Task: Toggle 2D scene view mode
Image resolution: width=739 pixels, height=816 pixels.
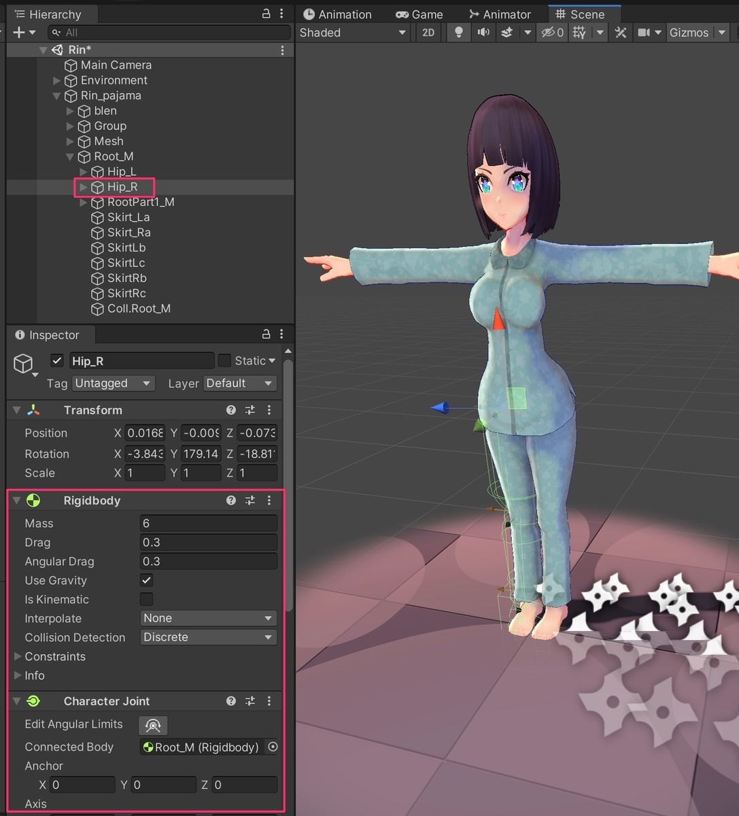Action: 428,32
